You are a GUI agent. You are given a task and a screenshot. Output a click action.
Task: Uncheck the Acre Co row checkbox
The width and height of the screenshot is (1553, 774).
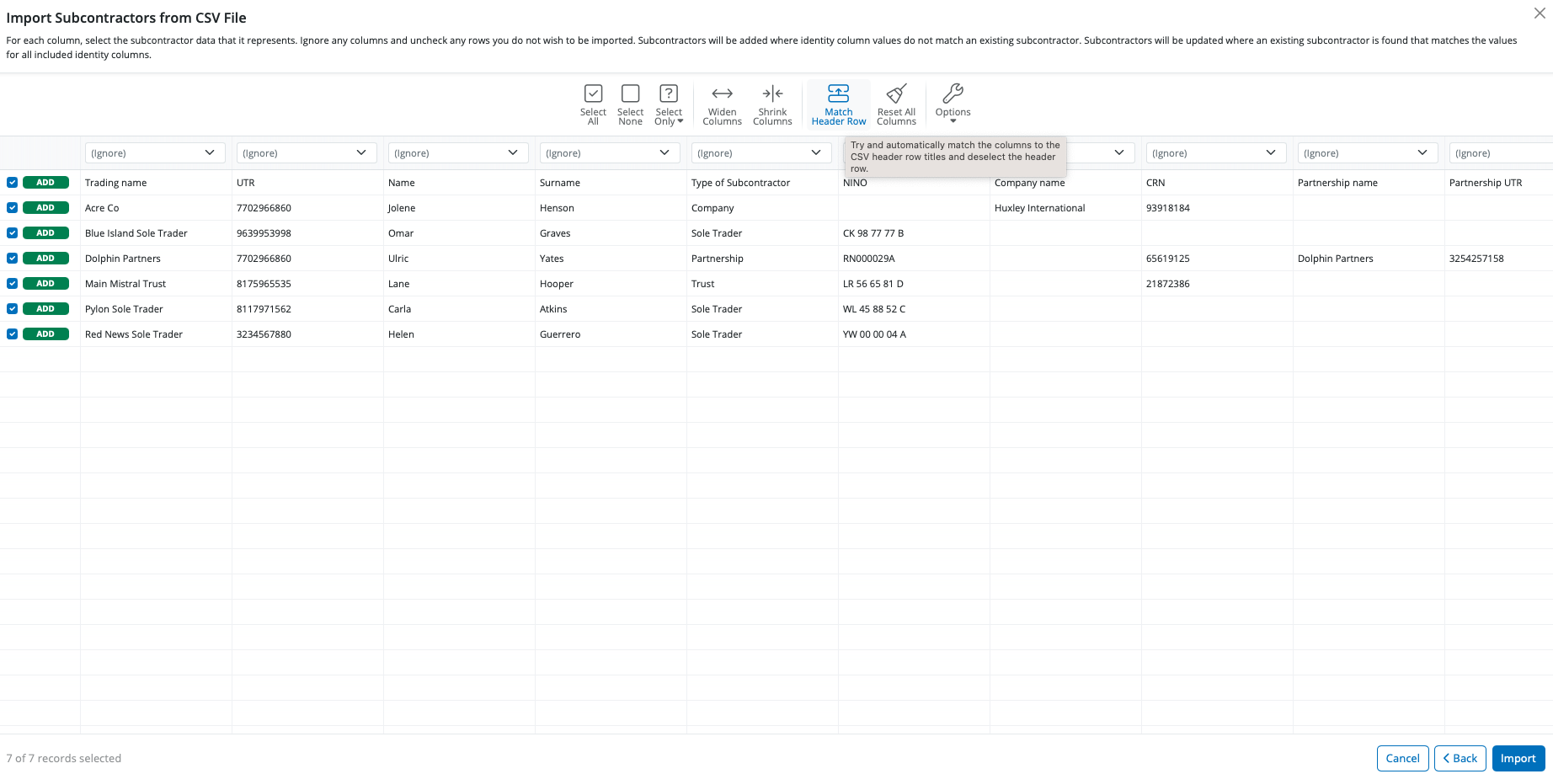click(13, 208)
